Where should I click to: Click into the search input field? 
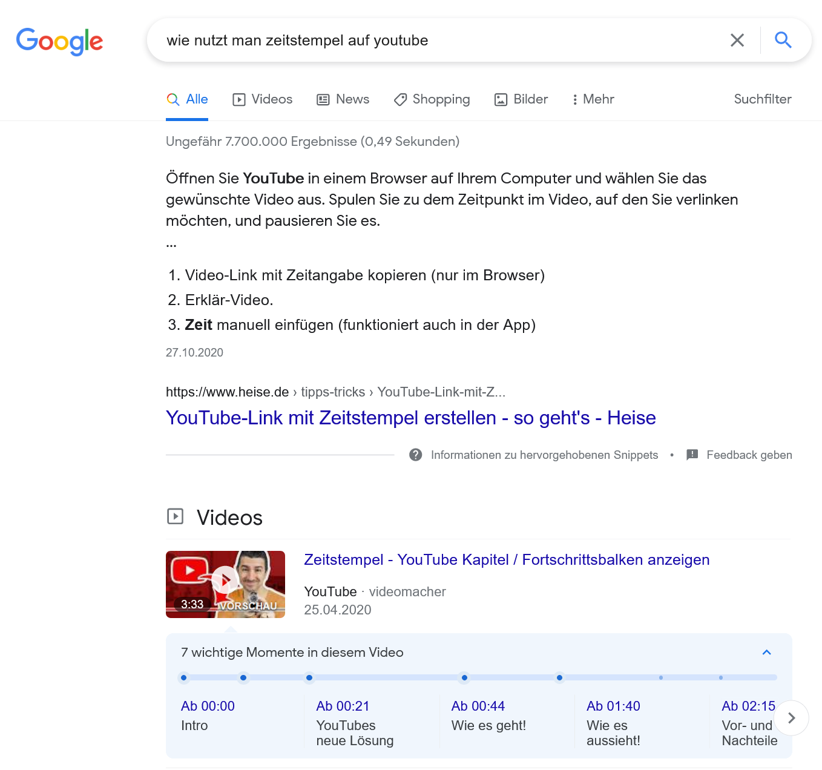436,41
